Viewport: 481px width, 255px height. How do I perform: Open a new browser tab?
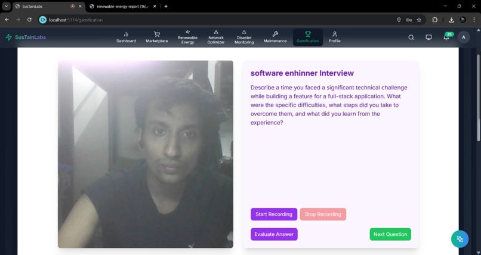coord(166,7)
